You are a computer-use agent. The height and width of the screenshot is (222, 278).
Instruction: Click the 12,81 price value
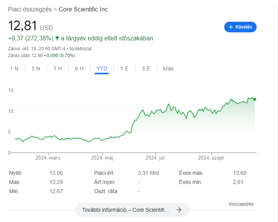[22, 26]
